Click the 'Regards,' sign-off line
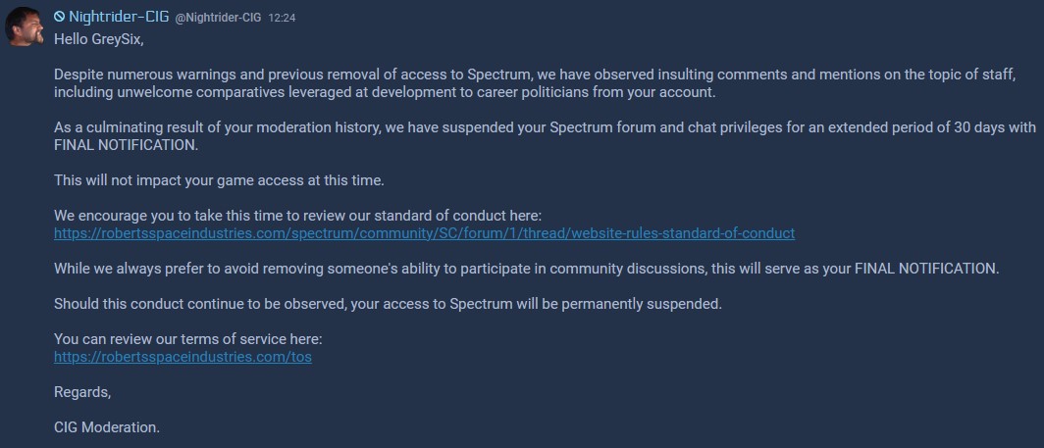1044x448 pixels. 82,393
